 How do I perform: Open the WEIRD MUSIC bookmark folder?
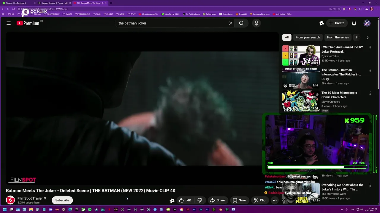point(83,14)
